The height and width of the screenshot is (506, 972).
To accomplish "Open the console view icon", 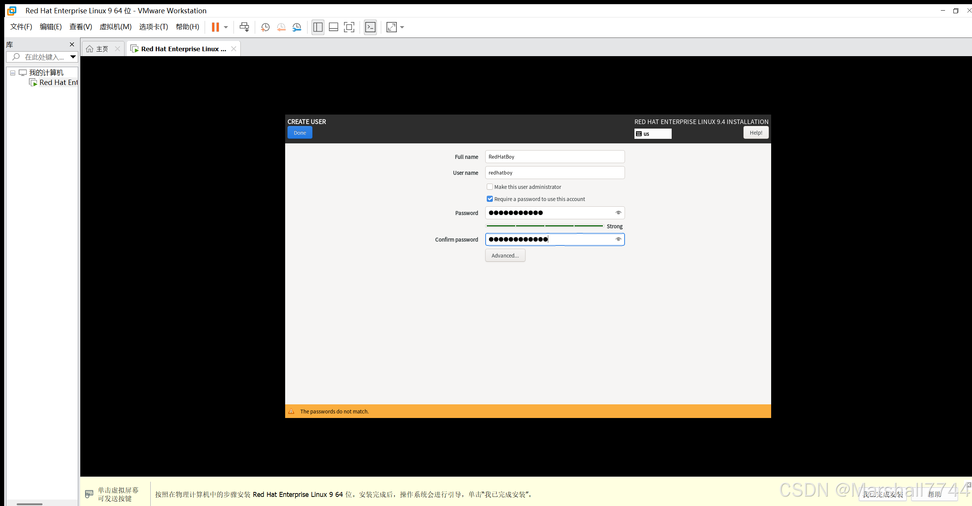I will tap(370, 27).
